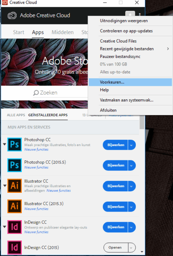Open Creative Cloud Files from menu
Viewport: 173px width, 256px height.
(130, 41)
